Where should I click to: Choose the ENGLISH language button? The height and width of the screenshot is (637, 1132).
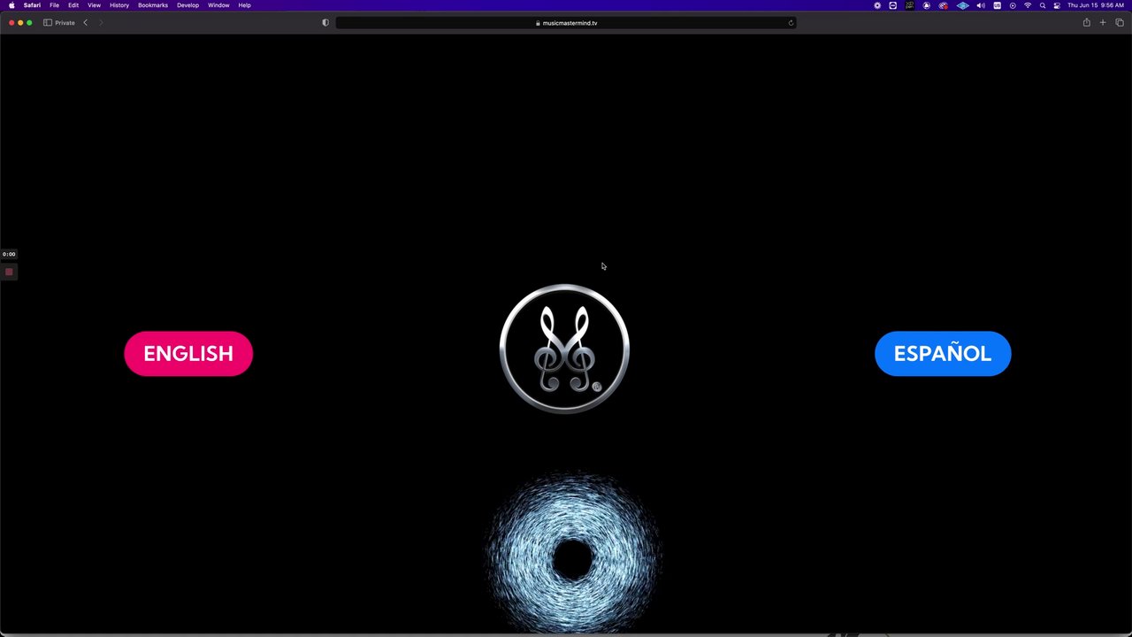pyautogui.click(x=188, y=354)
